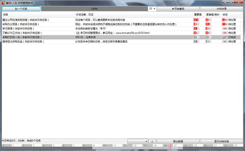Image resolution: width=245 pixels, height=151 pixels.
Task: Minimize the 番茄•人生 window
Action: (225, 2)
